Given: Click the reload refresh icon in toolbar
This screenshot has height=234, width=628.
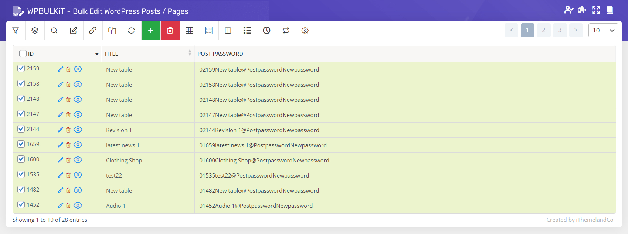Looking at the screenshot, I should 131,31.
